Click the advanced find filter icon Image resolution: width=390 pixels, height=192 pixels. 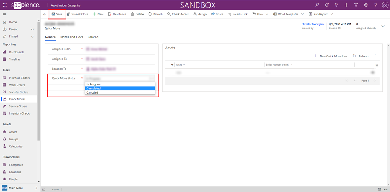click(x=356, y=5)
